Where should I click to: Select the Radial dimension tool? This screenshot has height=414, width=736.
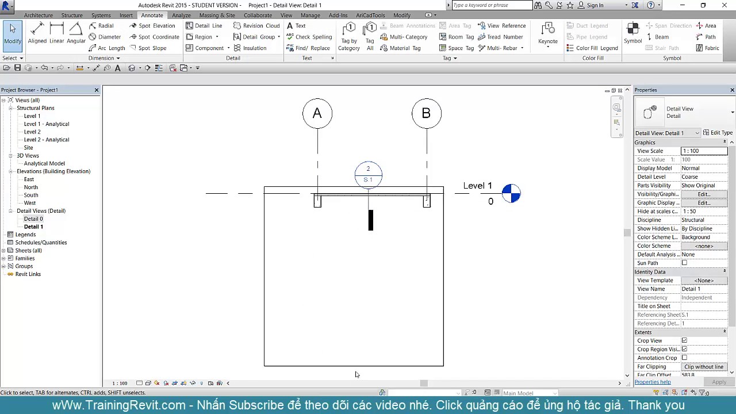pyautogui.click(x=101, y=26)
